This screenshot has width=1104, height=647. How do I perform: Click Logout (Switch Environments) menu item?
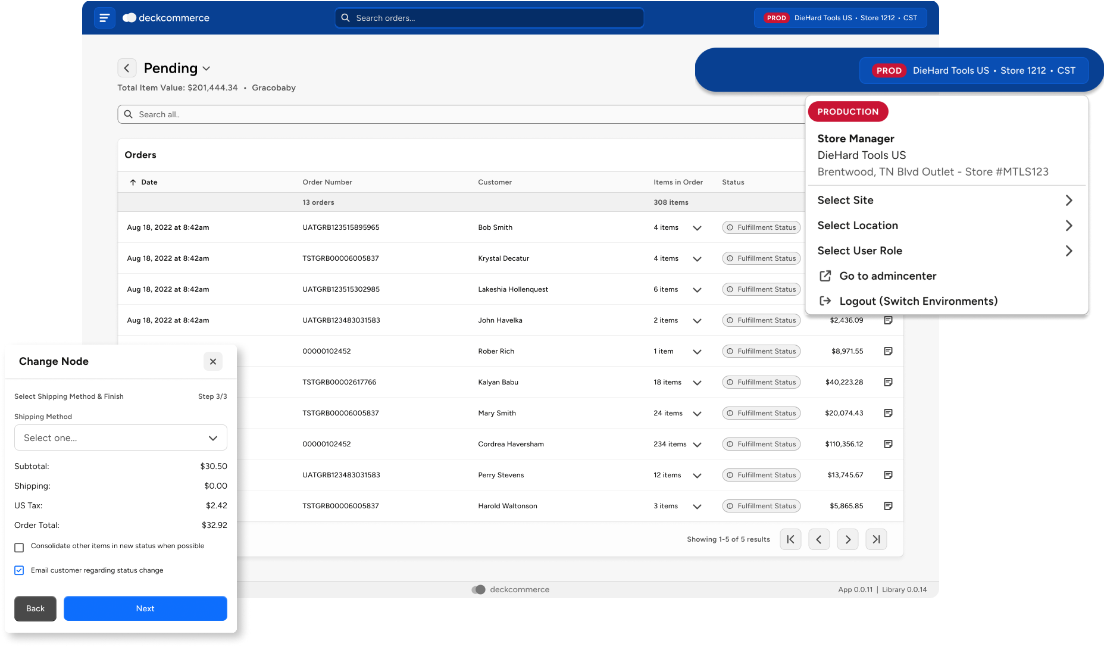(945, 301)
